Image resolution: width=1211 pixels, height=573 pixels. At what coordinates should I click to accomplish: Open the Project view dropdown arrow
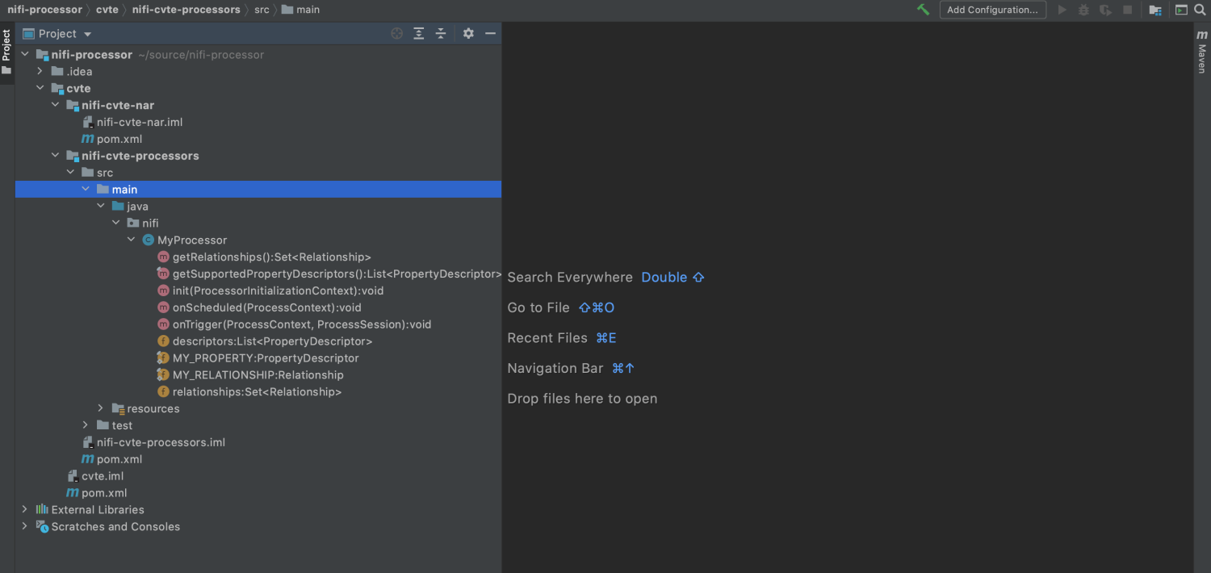coord(88,34)
